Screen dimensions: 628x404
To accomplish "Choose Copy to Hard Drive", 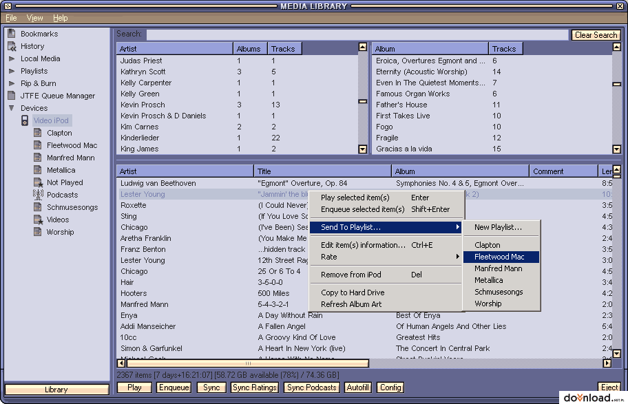I will coord(386,293).
